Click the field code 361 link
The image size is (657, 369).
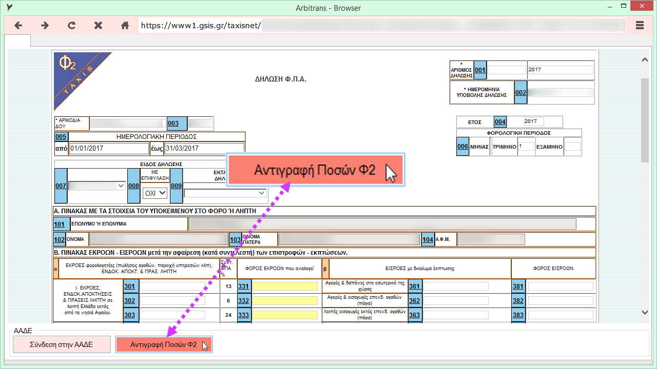[415, 286]
